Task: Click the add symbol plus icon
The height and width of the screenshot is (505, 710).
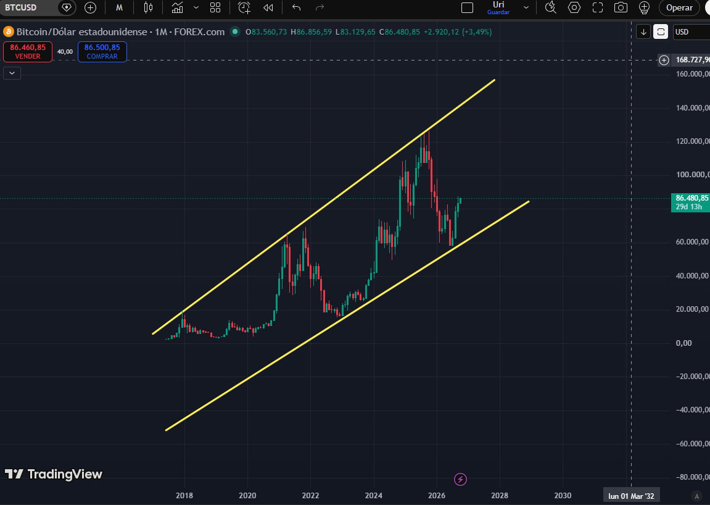Action: (x=90, y=7)
